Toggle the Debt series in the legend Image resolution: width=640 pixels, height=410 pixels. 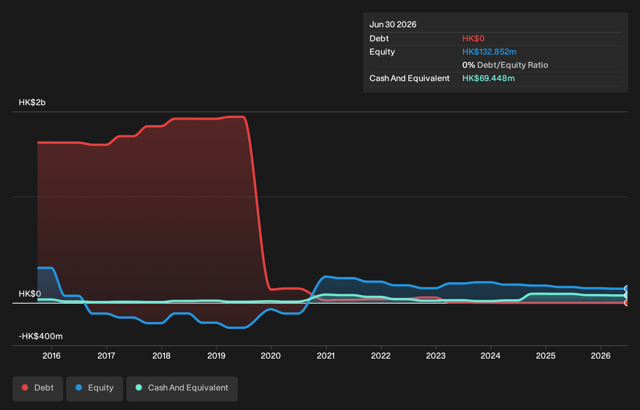coord(38,389)
